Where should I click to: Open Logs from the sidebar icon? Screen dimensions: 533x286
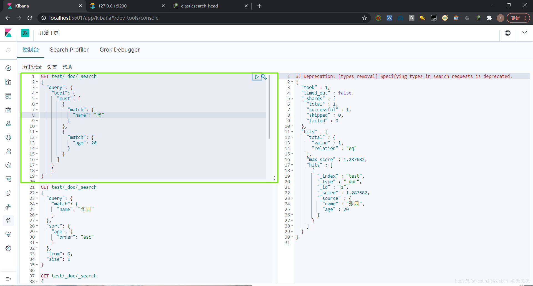8,165
